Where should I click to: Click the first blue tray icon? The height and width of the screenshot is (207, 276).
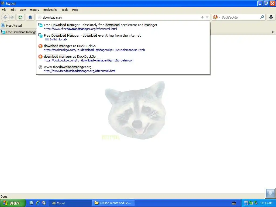tap(246, 203)
